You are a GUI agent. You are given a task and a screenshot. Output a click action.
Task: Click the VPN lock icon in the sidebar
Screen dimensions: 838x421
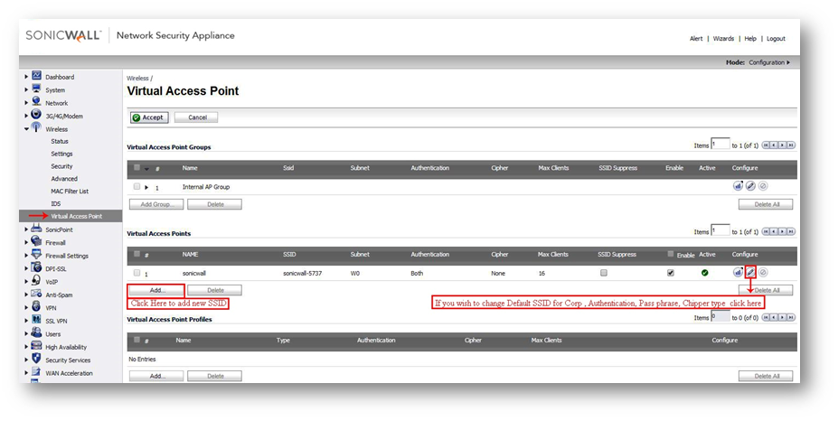[36, 306]
